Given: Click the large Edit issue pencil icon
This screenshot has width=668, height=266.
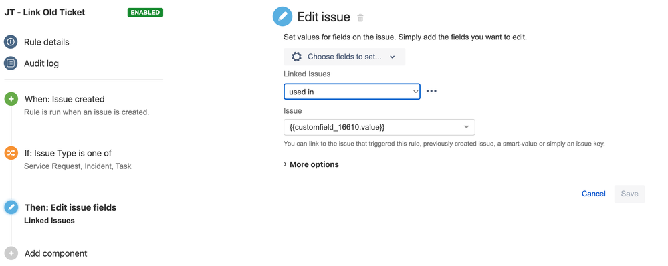Looking at the screenshot, I should (x=282, y=17).
